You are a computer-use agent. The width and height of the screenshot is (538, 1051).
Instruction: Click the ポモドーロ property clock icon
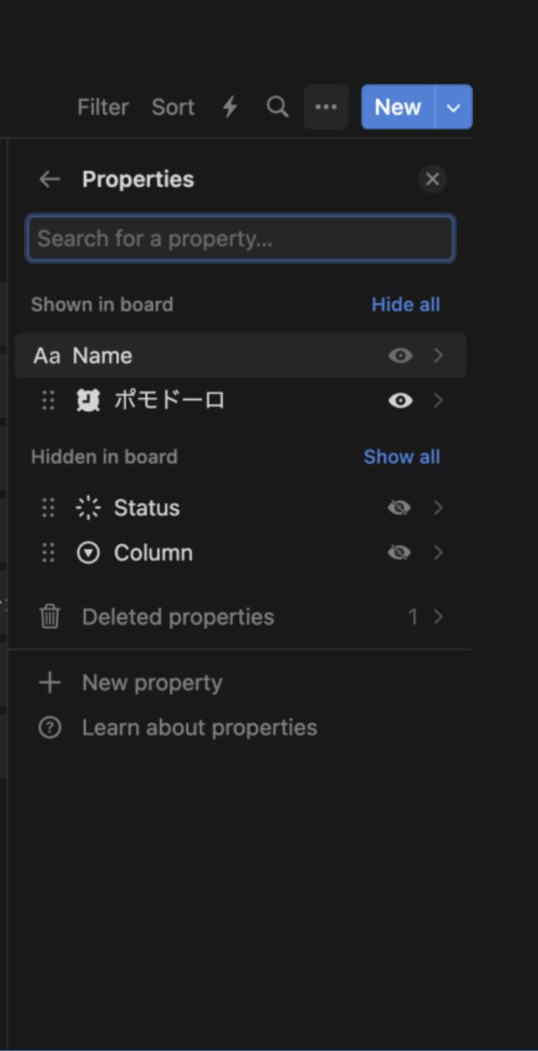point(89,400)
